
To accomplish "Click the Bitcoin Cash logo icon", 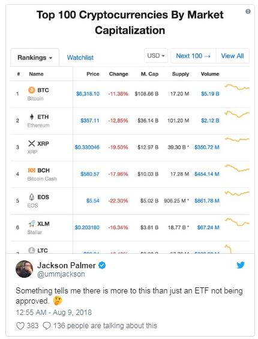I will 32,170.
